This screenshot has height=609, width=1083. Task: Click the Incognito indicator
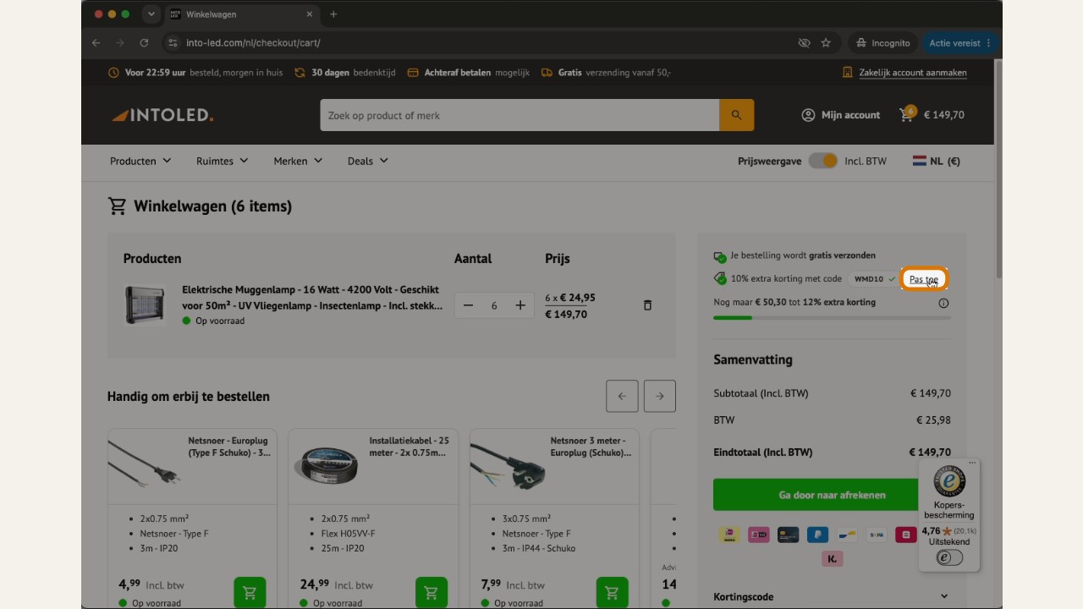pos(882,42)
